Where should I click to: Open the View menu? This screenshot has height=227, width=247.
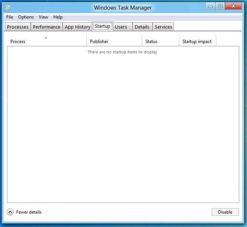point(43,17)
